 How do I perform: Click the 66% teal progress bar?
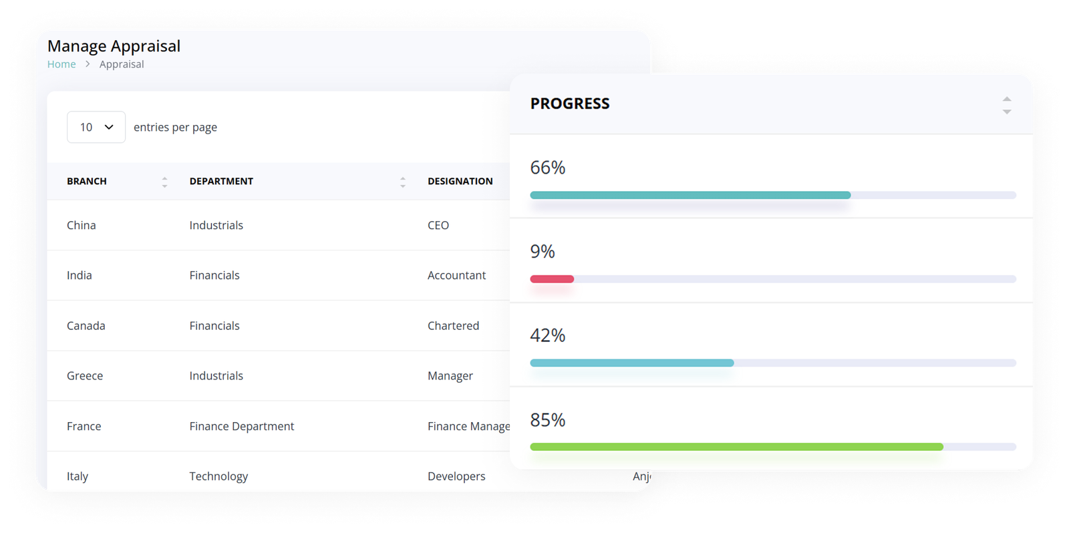coord(690,195)
